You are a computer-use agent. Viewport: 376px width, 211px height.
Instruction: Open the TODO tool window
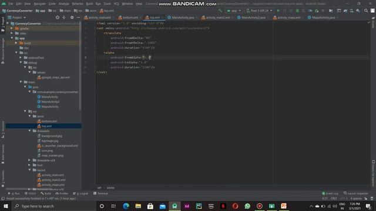point(30,193)
